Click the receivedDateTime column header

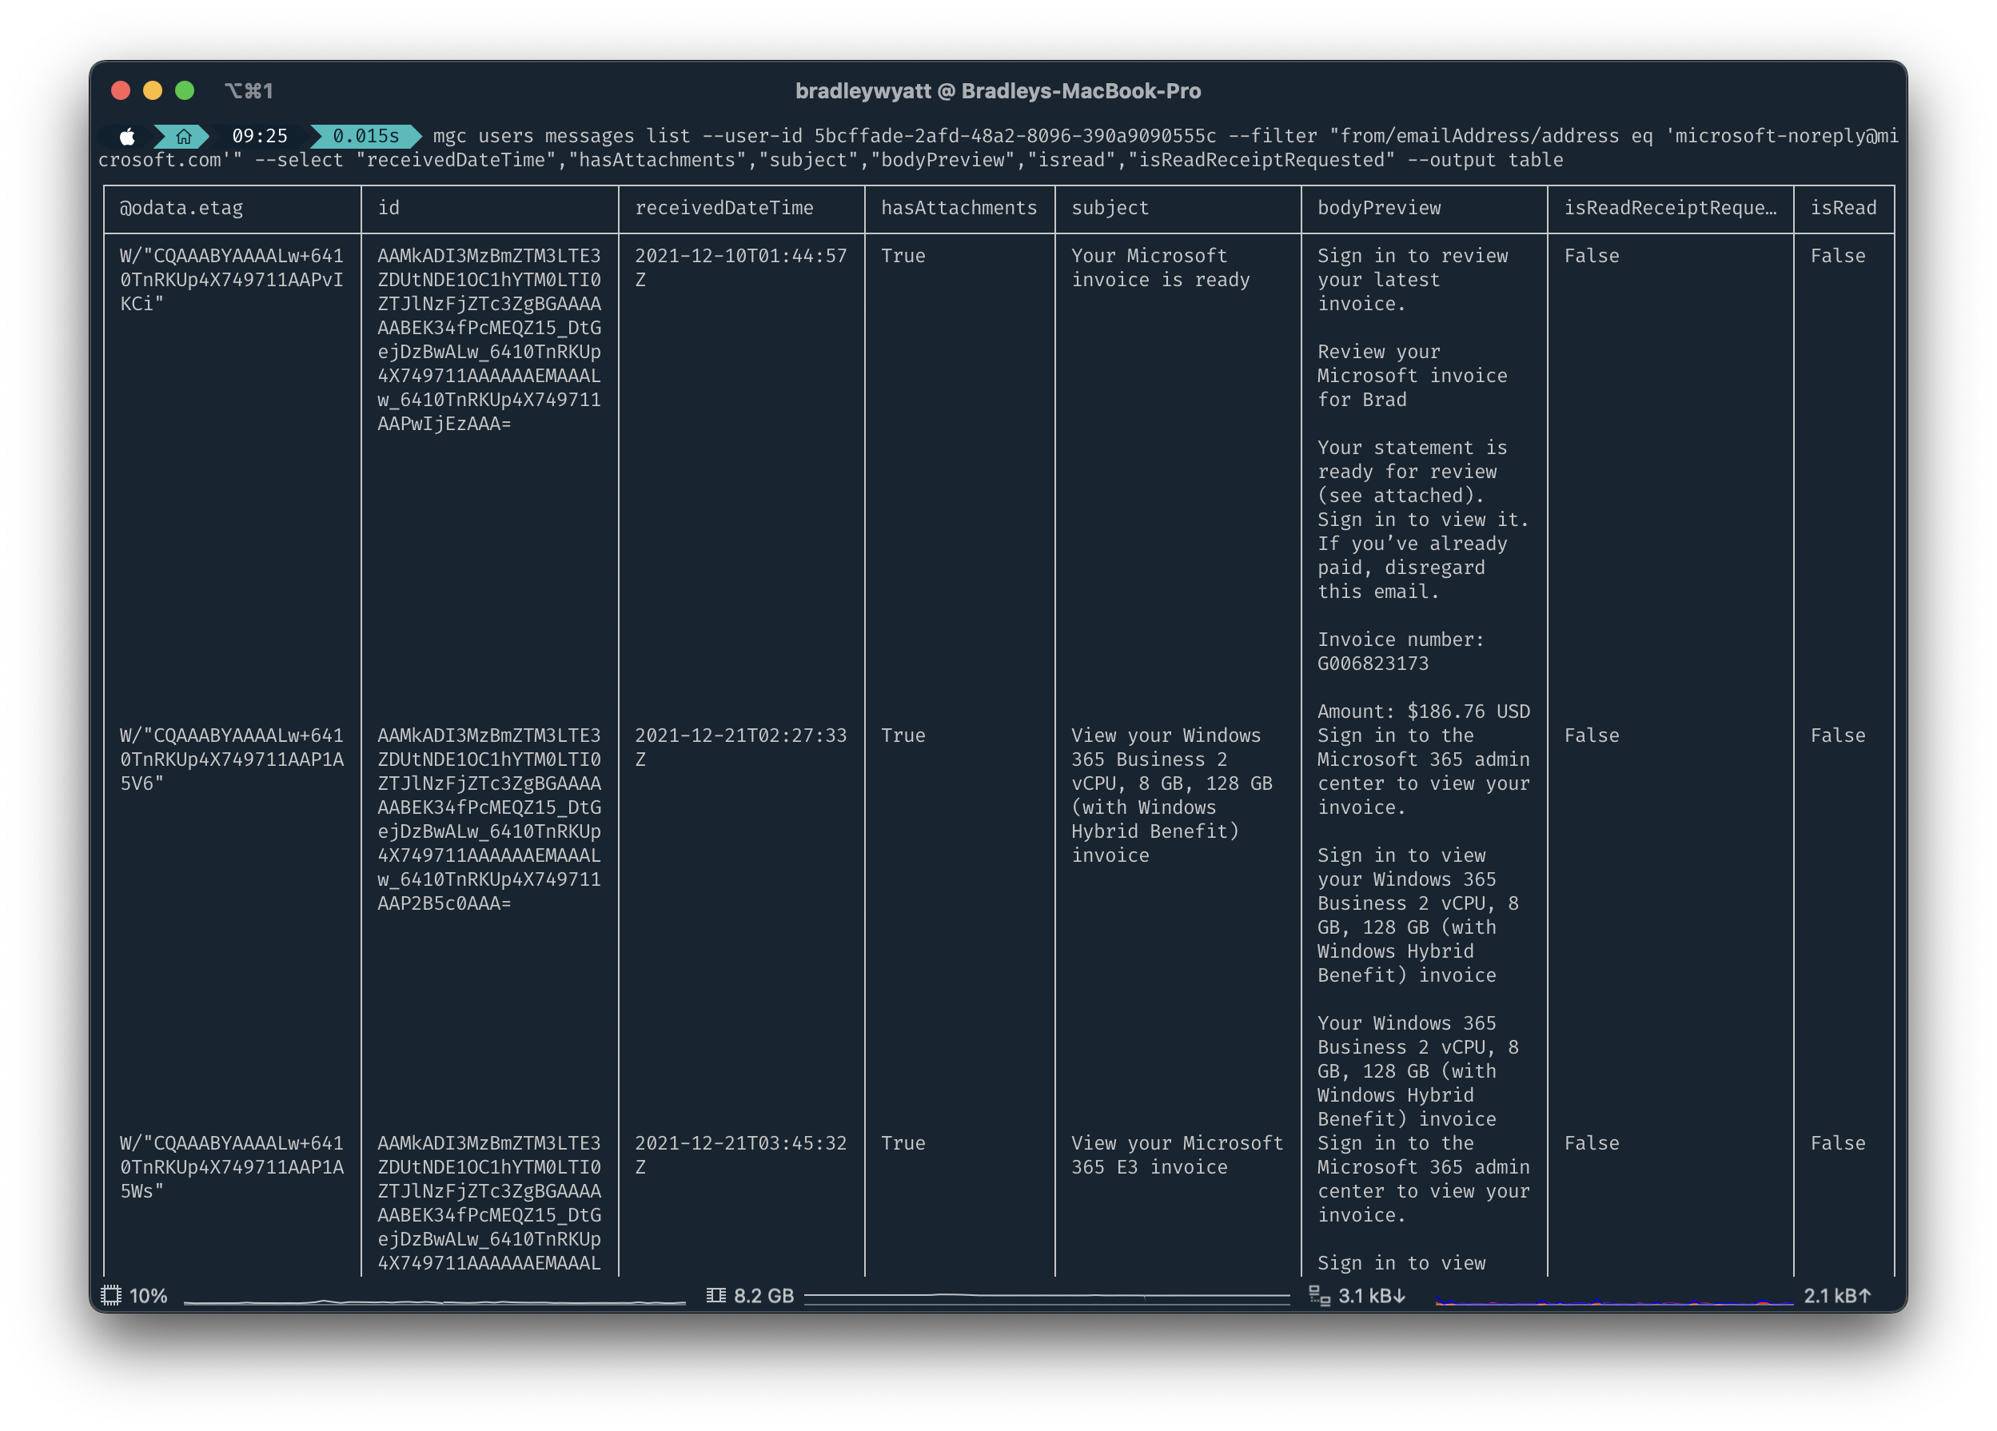click(723, 208)
